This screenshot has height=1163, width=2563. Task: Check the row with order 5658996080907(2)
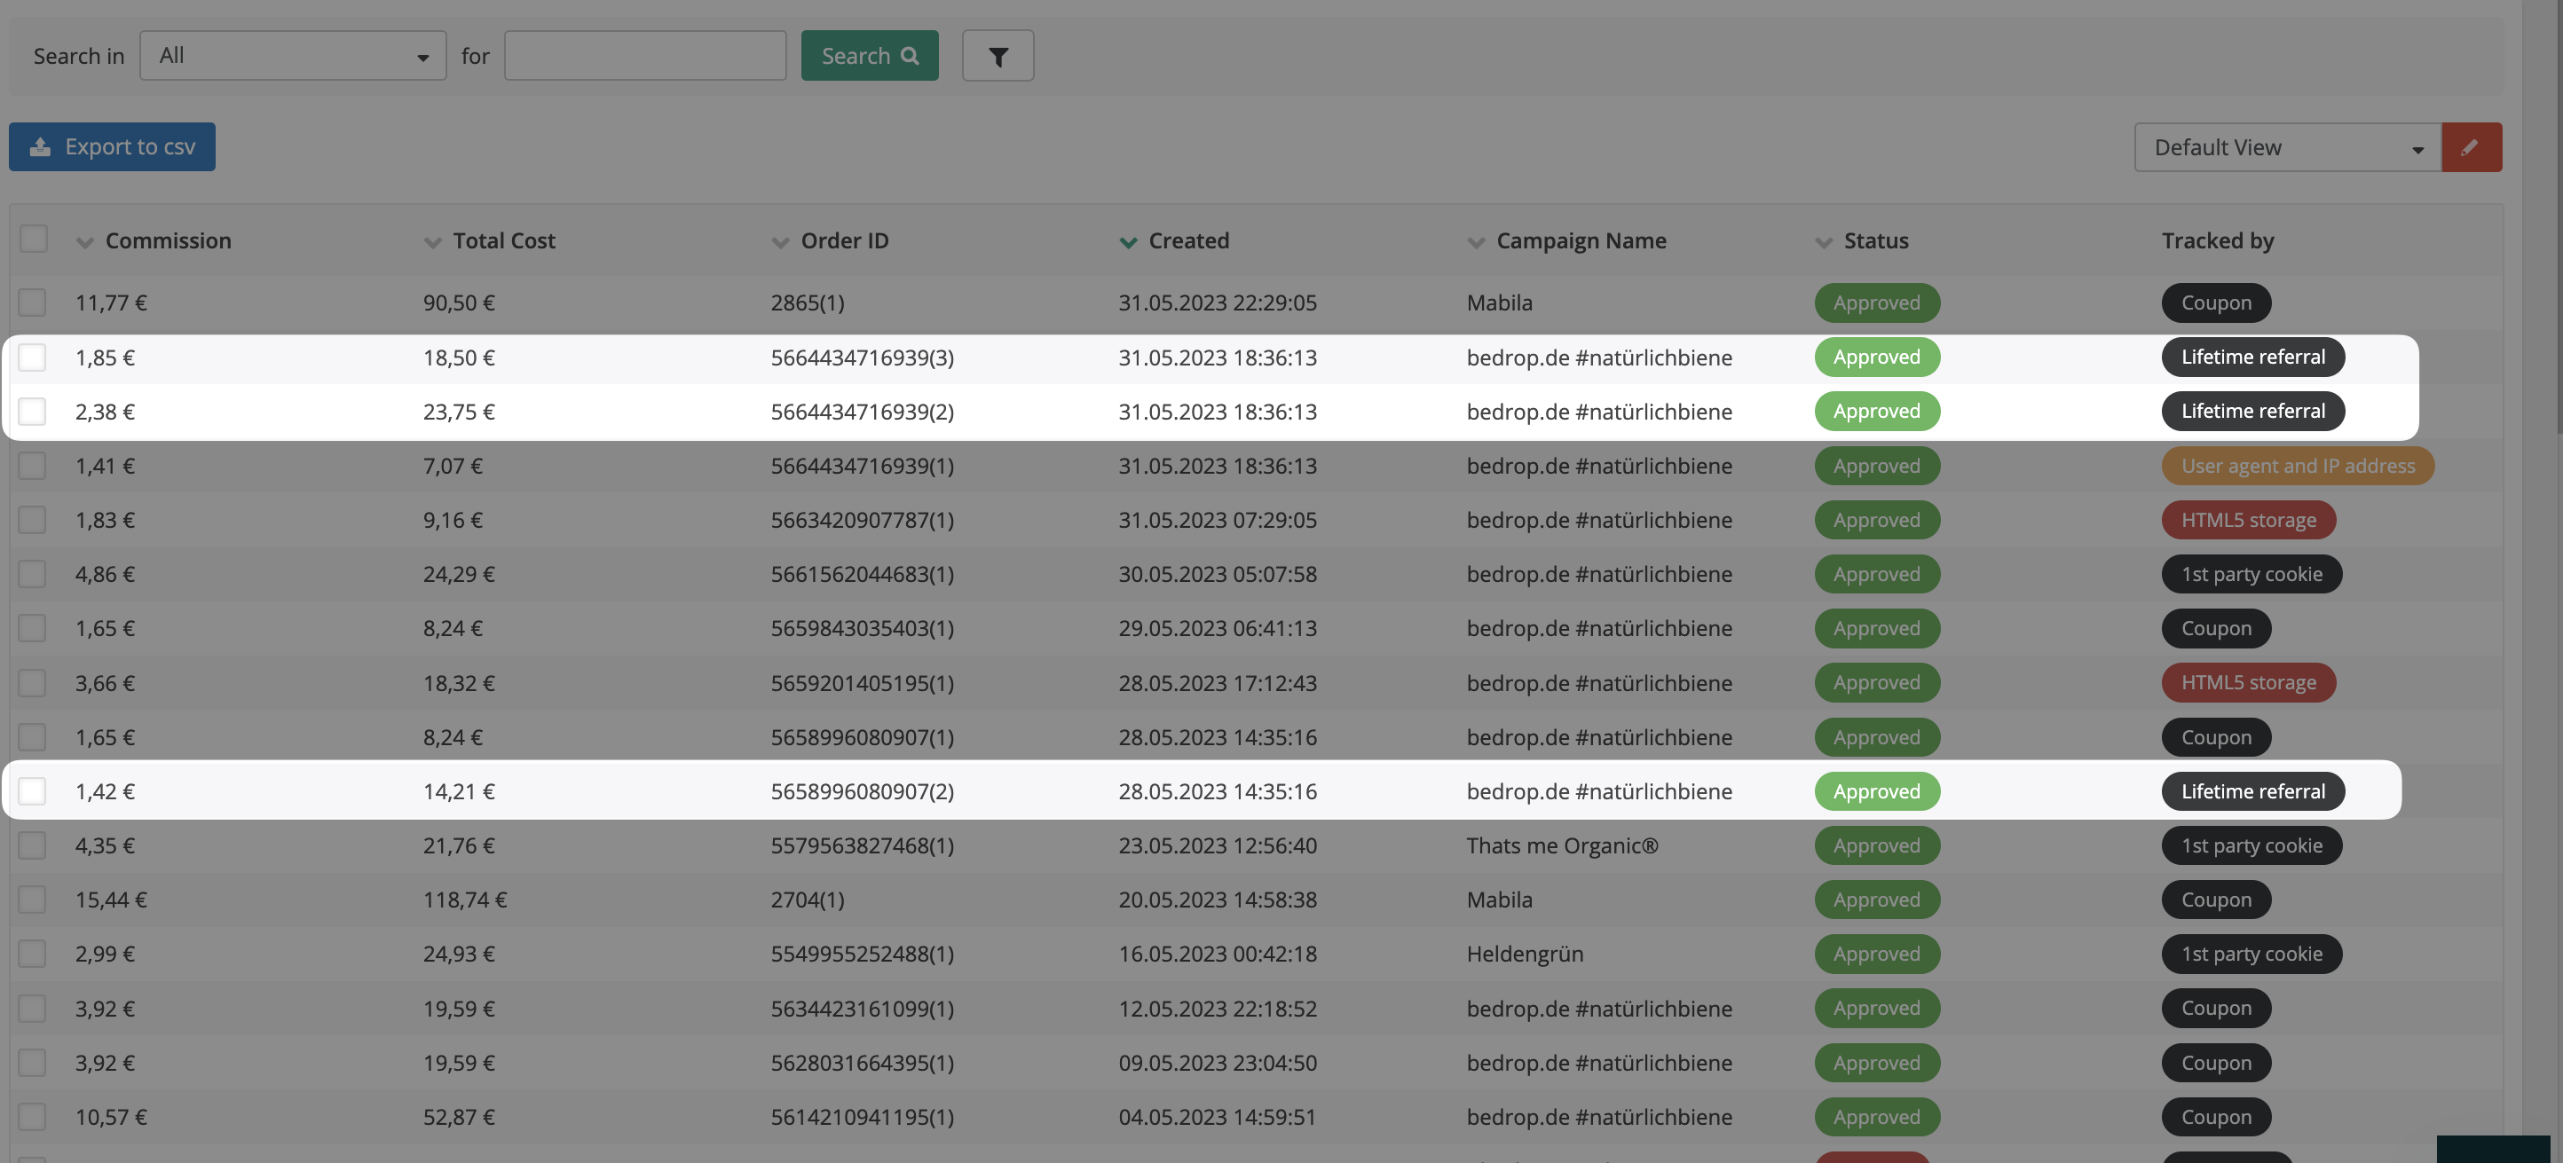coord(32,791)
